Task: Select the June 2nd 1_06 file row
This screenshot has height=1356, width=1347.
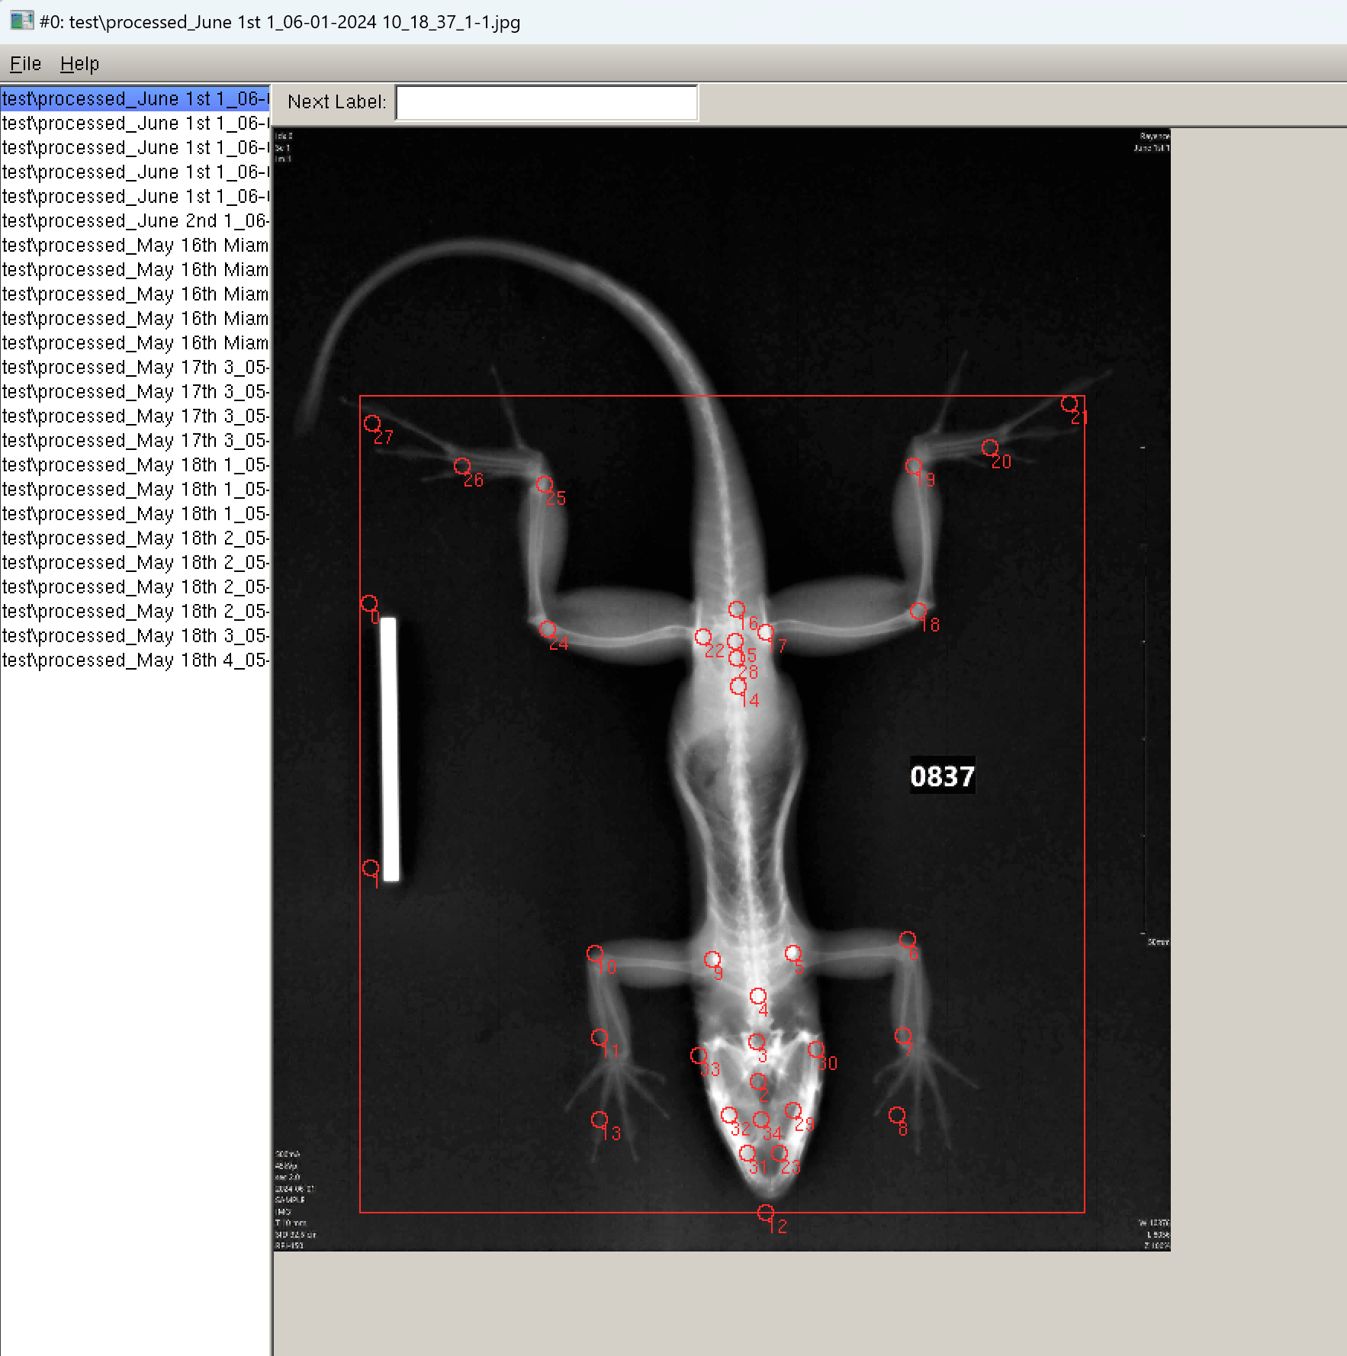Action: [135, 220]
